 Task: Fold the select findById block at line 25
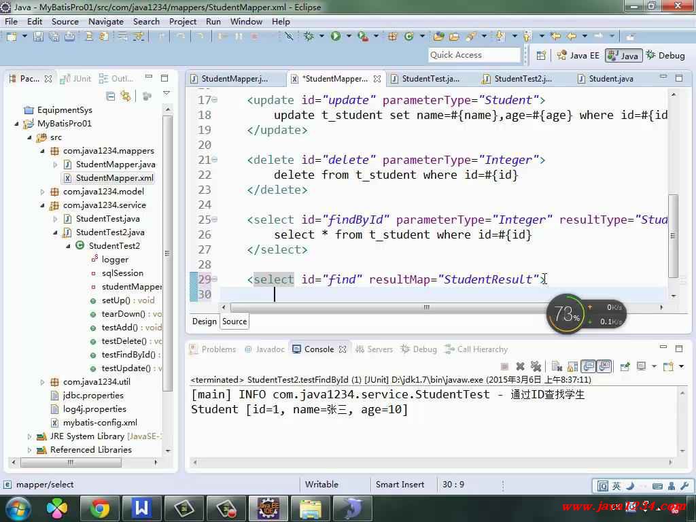[215, 220]
